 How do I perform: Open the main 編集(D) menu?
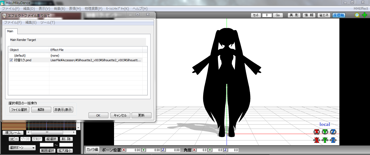[29, 9]
